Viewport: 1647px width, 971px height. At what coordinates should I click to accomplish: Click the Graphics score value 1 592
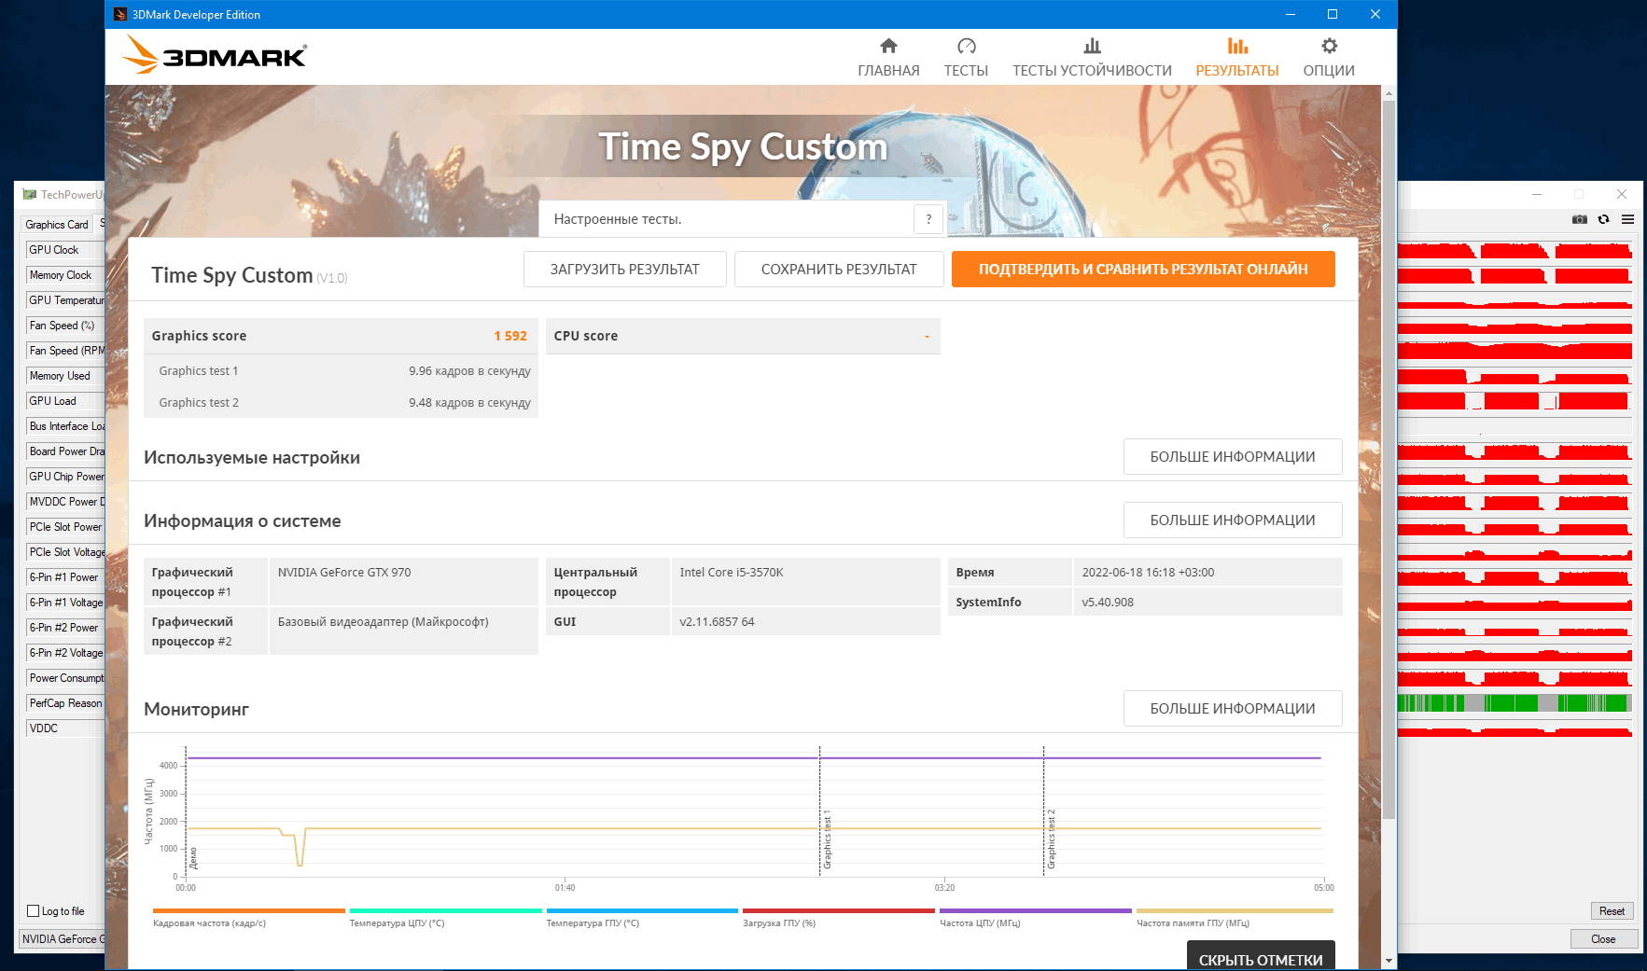coord(510,336)
